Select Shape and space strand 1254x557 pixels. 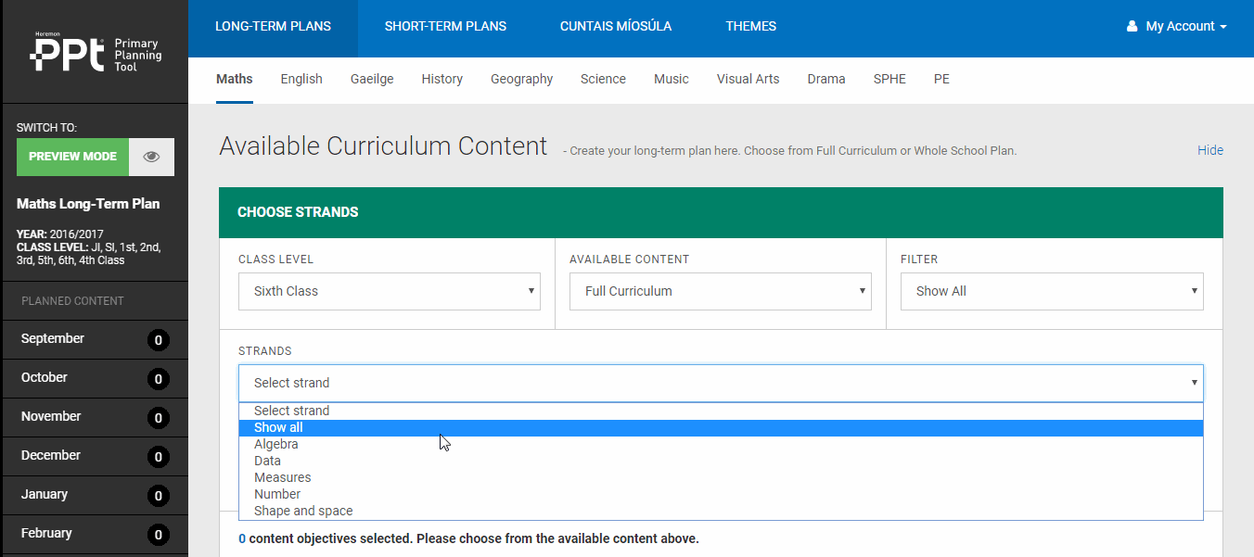click(303, 511)
